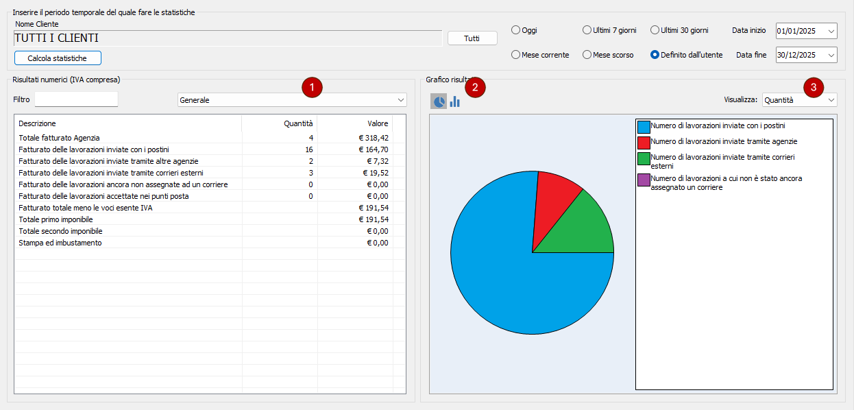Viewport: 854px width, 410px height.
Task: Choose Mese scorso radio option
Action: pos(587,55)
